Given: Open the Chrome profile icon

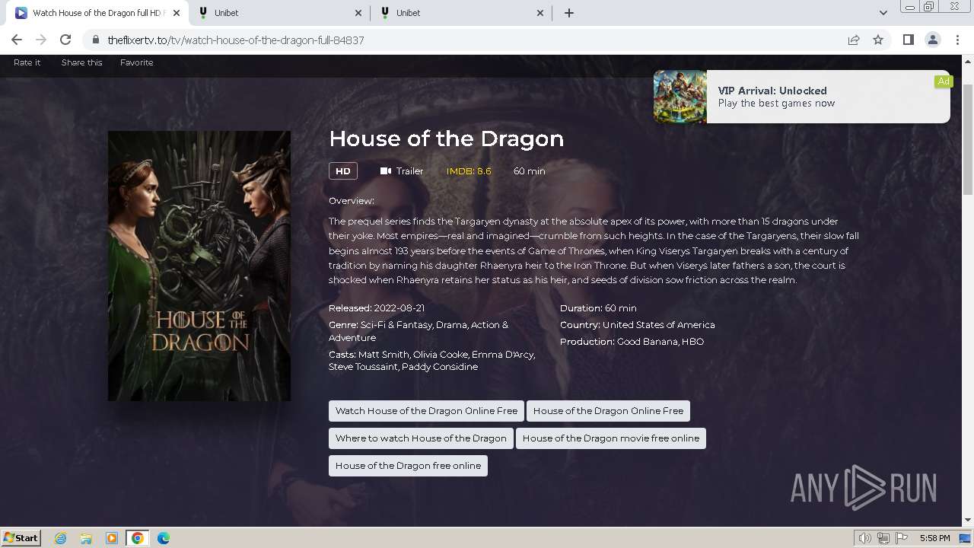Looking at the screenshot, I should coord(932,40).
